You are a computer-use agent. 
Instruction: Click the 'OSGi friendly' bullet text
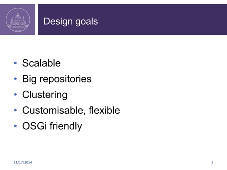click(x=52, y=126)
